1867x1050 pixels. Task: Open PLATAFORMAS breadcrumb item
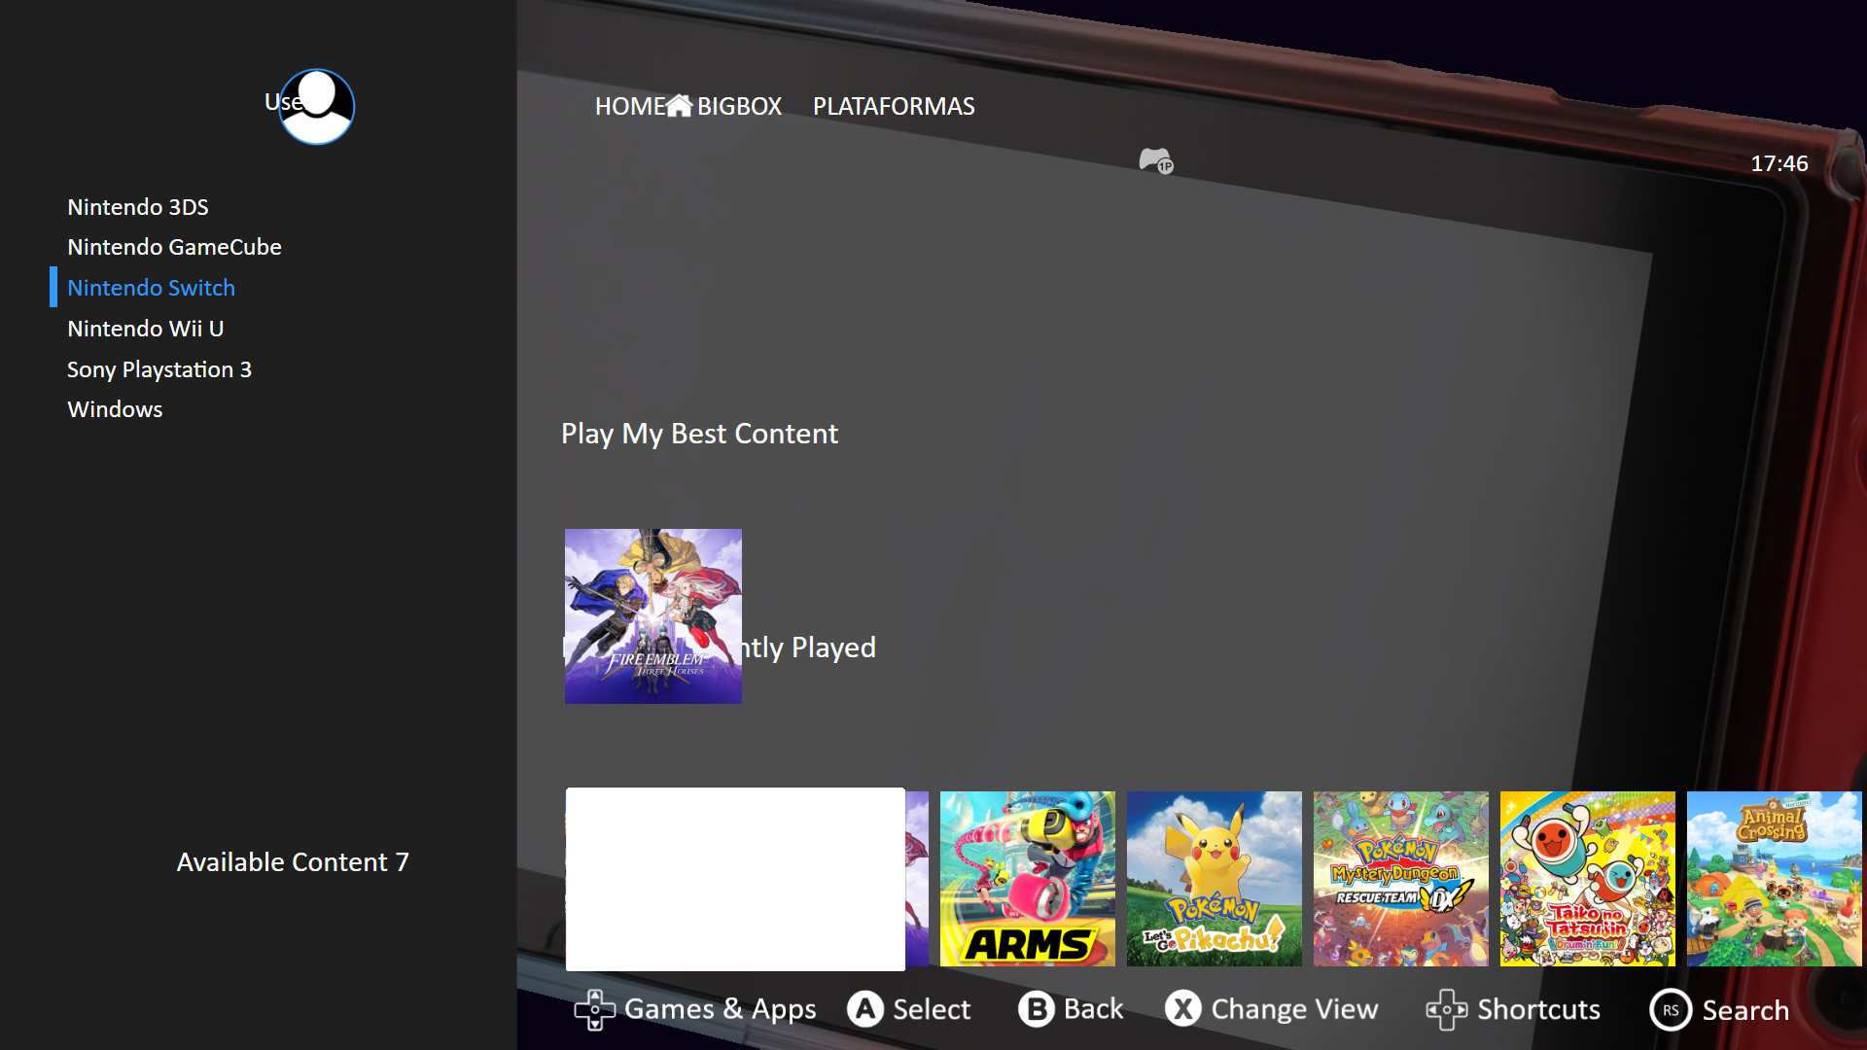pos(894,106)
